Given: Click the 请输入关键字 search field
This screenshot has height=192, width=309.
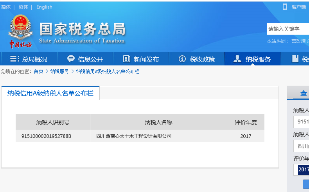Looking at the screenshot, I should [288, 29].
